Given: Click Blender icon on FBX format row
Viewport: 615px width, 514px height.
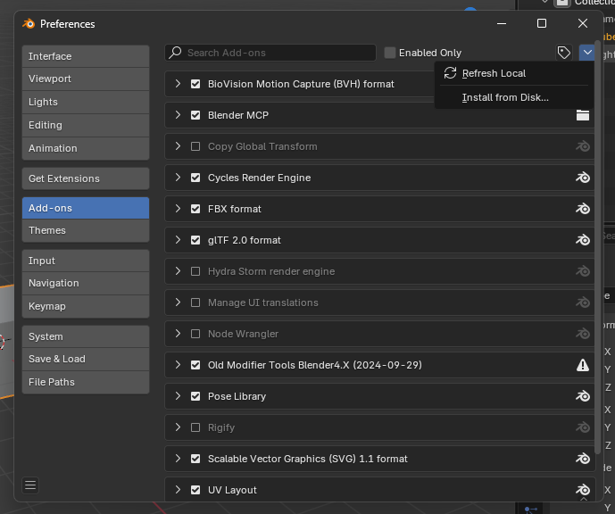Looking at the screenshot, I should [x=583, y=209].
